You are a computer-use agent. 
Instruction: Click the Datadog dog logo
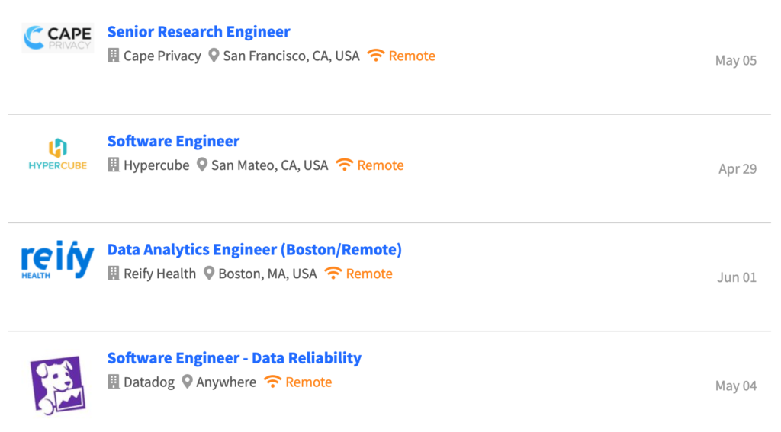click(x=58, y=385)
